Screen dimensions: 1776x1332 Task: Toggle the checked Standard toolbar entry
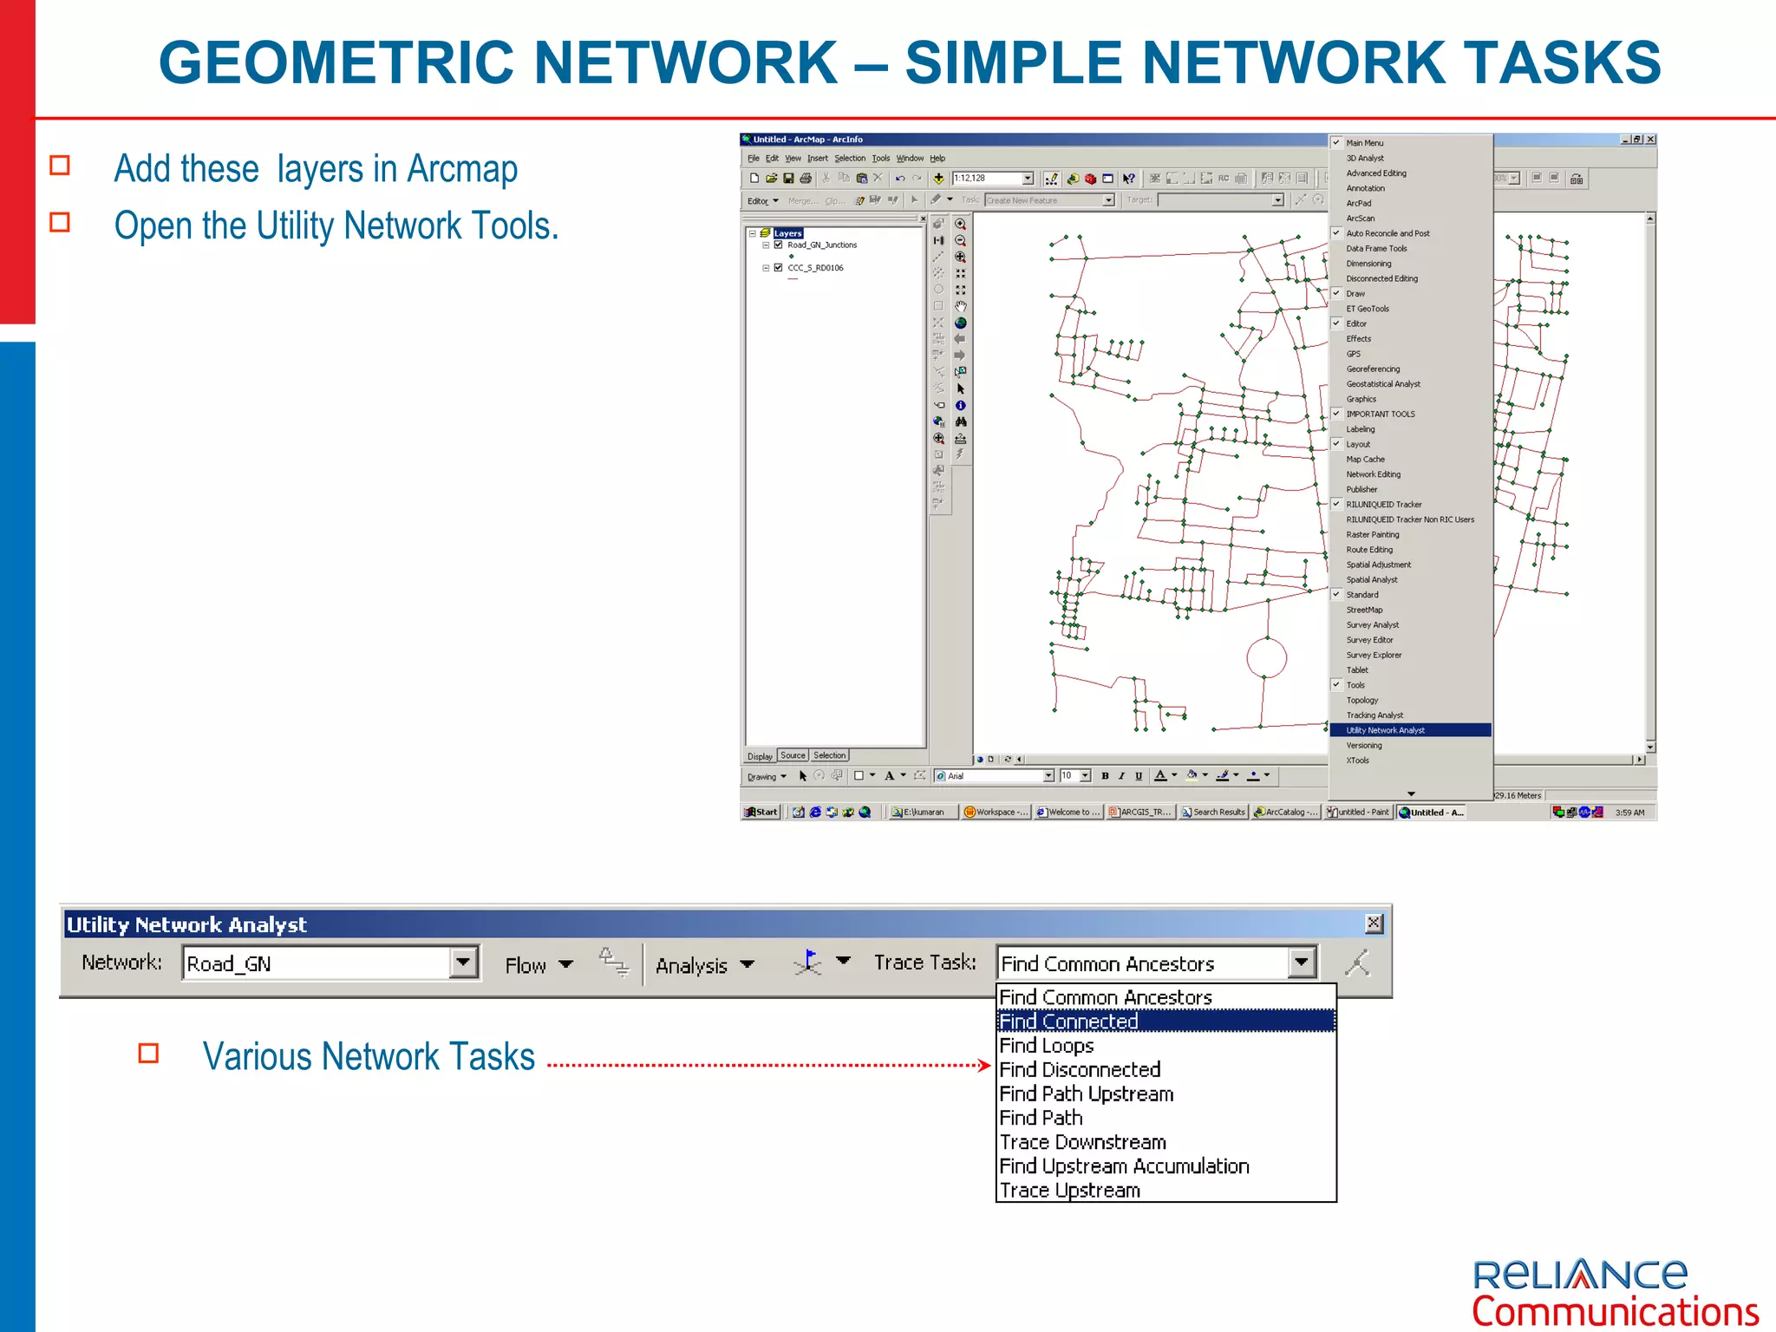[x=1411, y=595]
